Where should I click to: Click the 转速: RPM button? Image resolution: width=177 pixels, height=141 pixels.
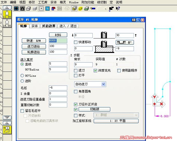coord(34,41)
